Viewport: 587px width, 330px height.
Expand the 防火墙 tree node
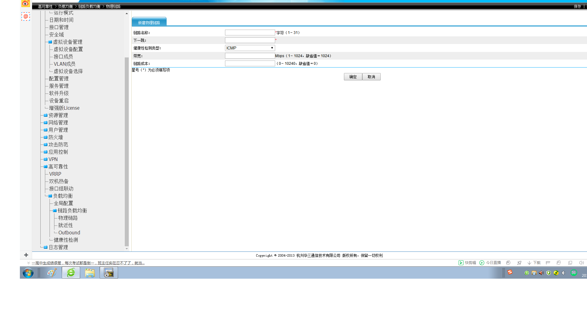point(46,137)
